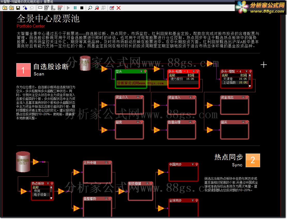
Task: Click the red up arrow on 多头-轻配 box
Action: [198, 71]
